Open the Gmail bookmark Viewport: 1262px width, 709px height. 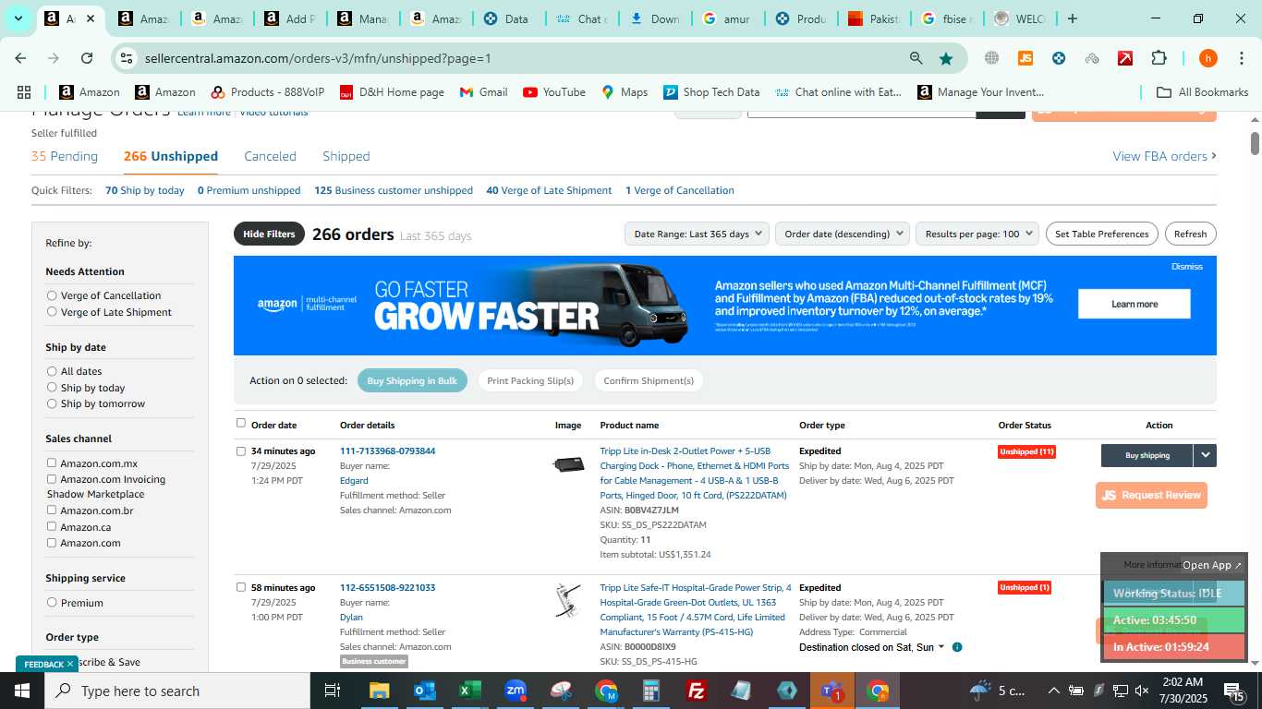[483, 92]
